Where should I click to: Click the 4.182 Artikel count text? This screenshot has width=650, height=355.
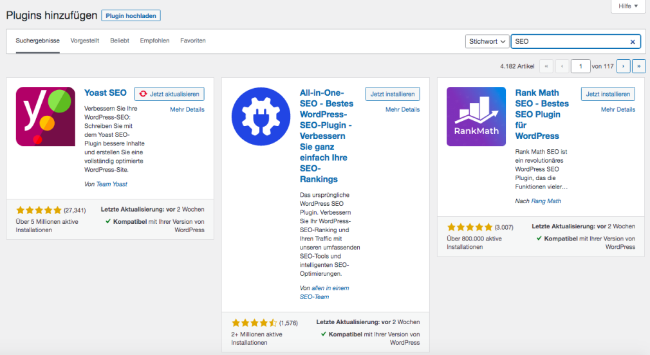517,66
